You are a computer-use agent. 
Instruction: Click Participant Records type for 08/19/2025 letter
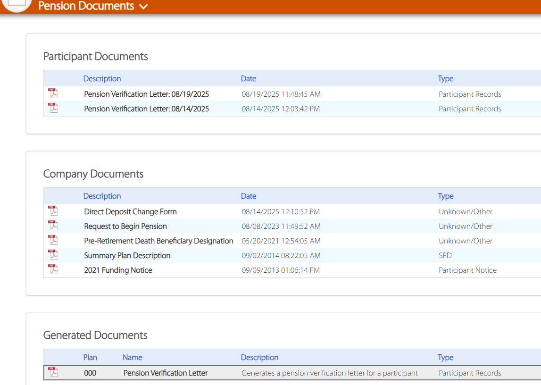pyautogui.click(x=470, y=94)
